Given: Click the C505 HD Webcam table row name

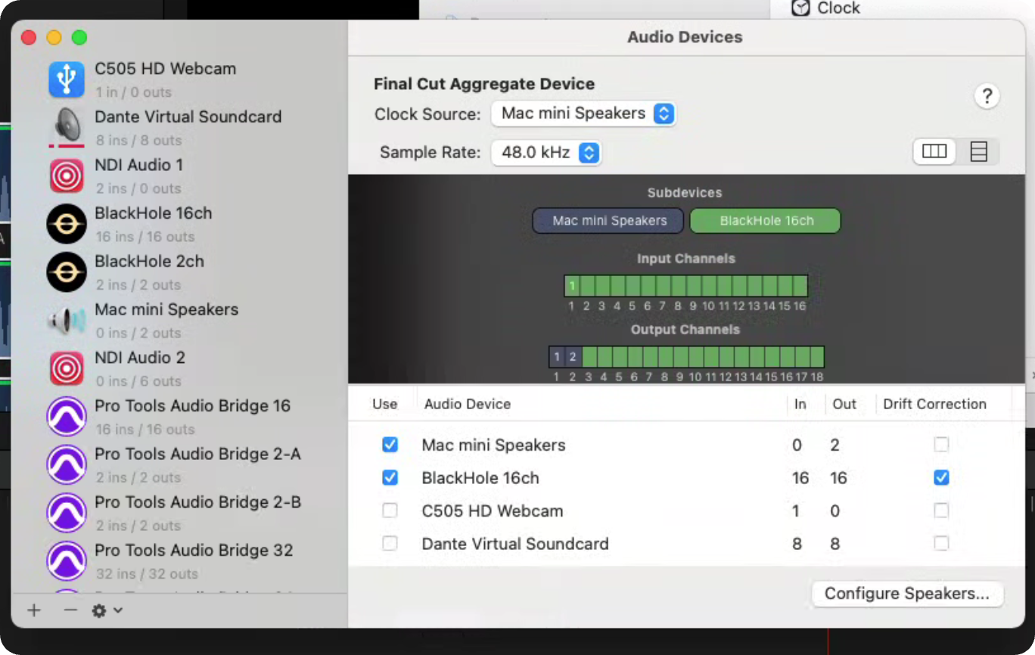Looking at the screenshot, I should coord(493,511).
